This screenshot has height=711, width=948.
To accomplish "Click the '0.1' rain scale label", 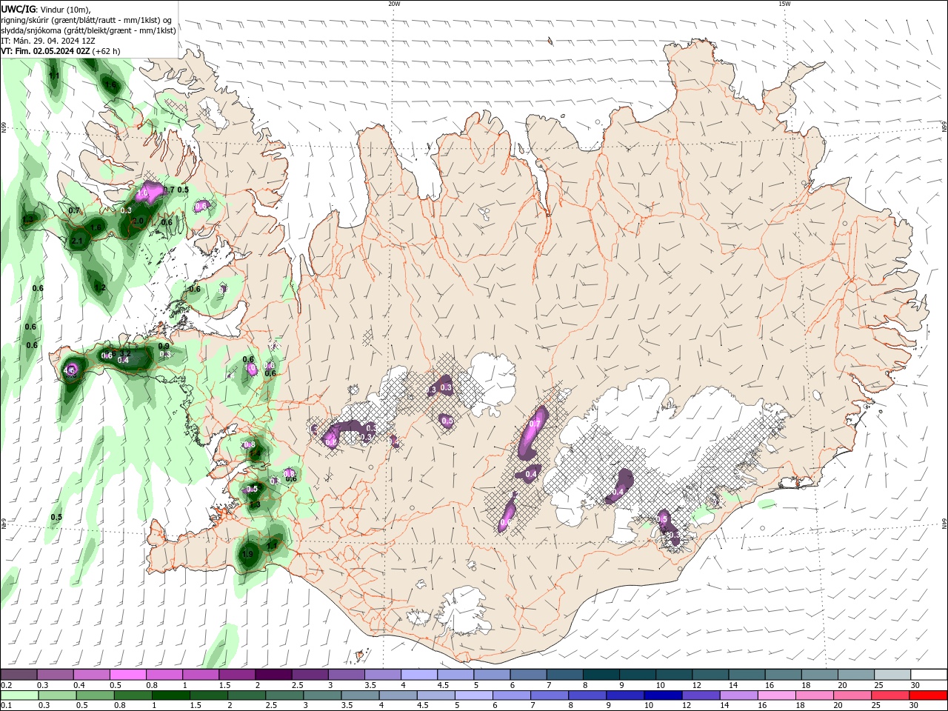I will click(6, 706).
